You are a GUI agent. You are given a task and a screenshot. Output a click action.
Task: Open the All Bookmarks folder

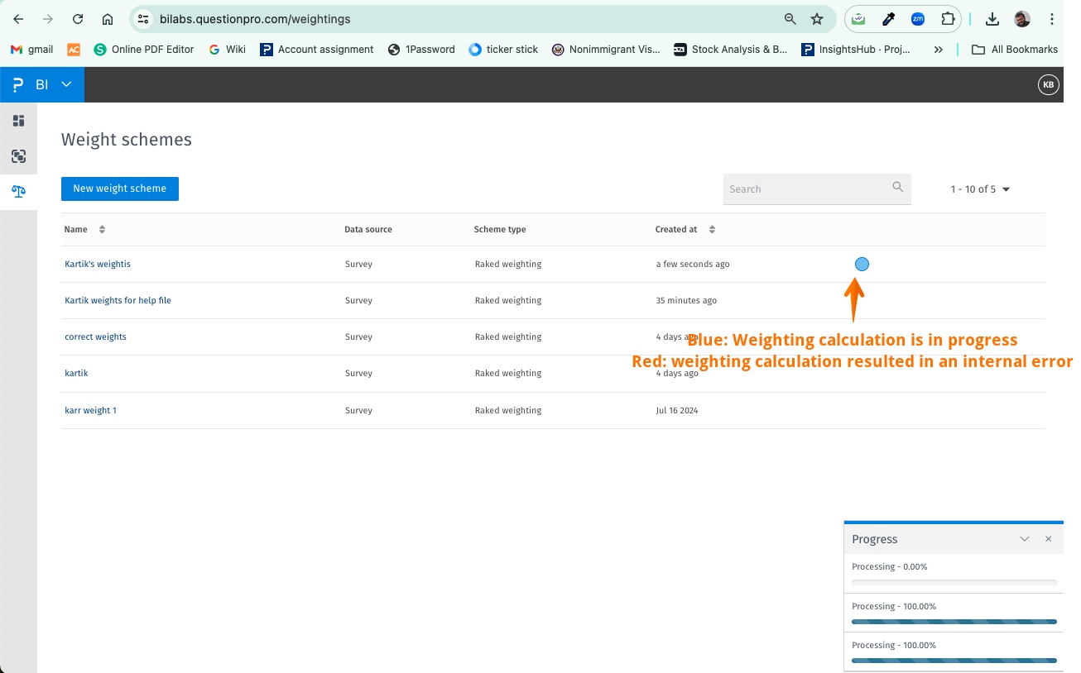click(1015, 50)
